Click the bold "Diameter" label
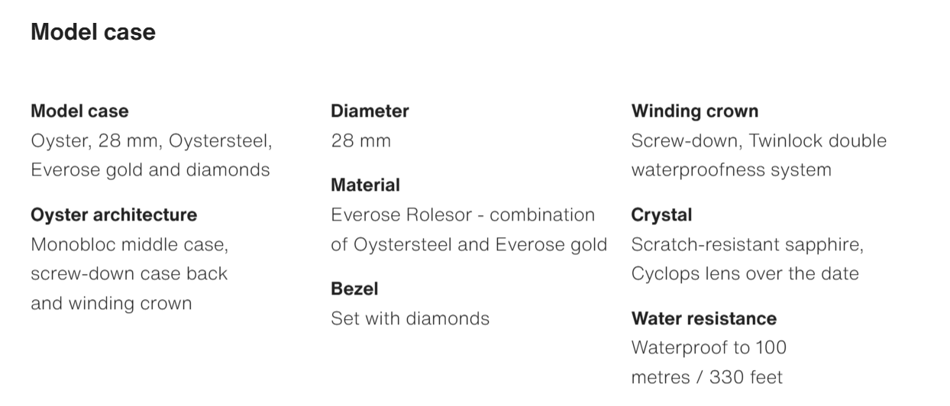This screenshot has height=406, width=950. [370, 111]
